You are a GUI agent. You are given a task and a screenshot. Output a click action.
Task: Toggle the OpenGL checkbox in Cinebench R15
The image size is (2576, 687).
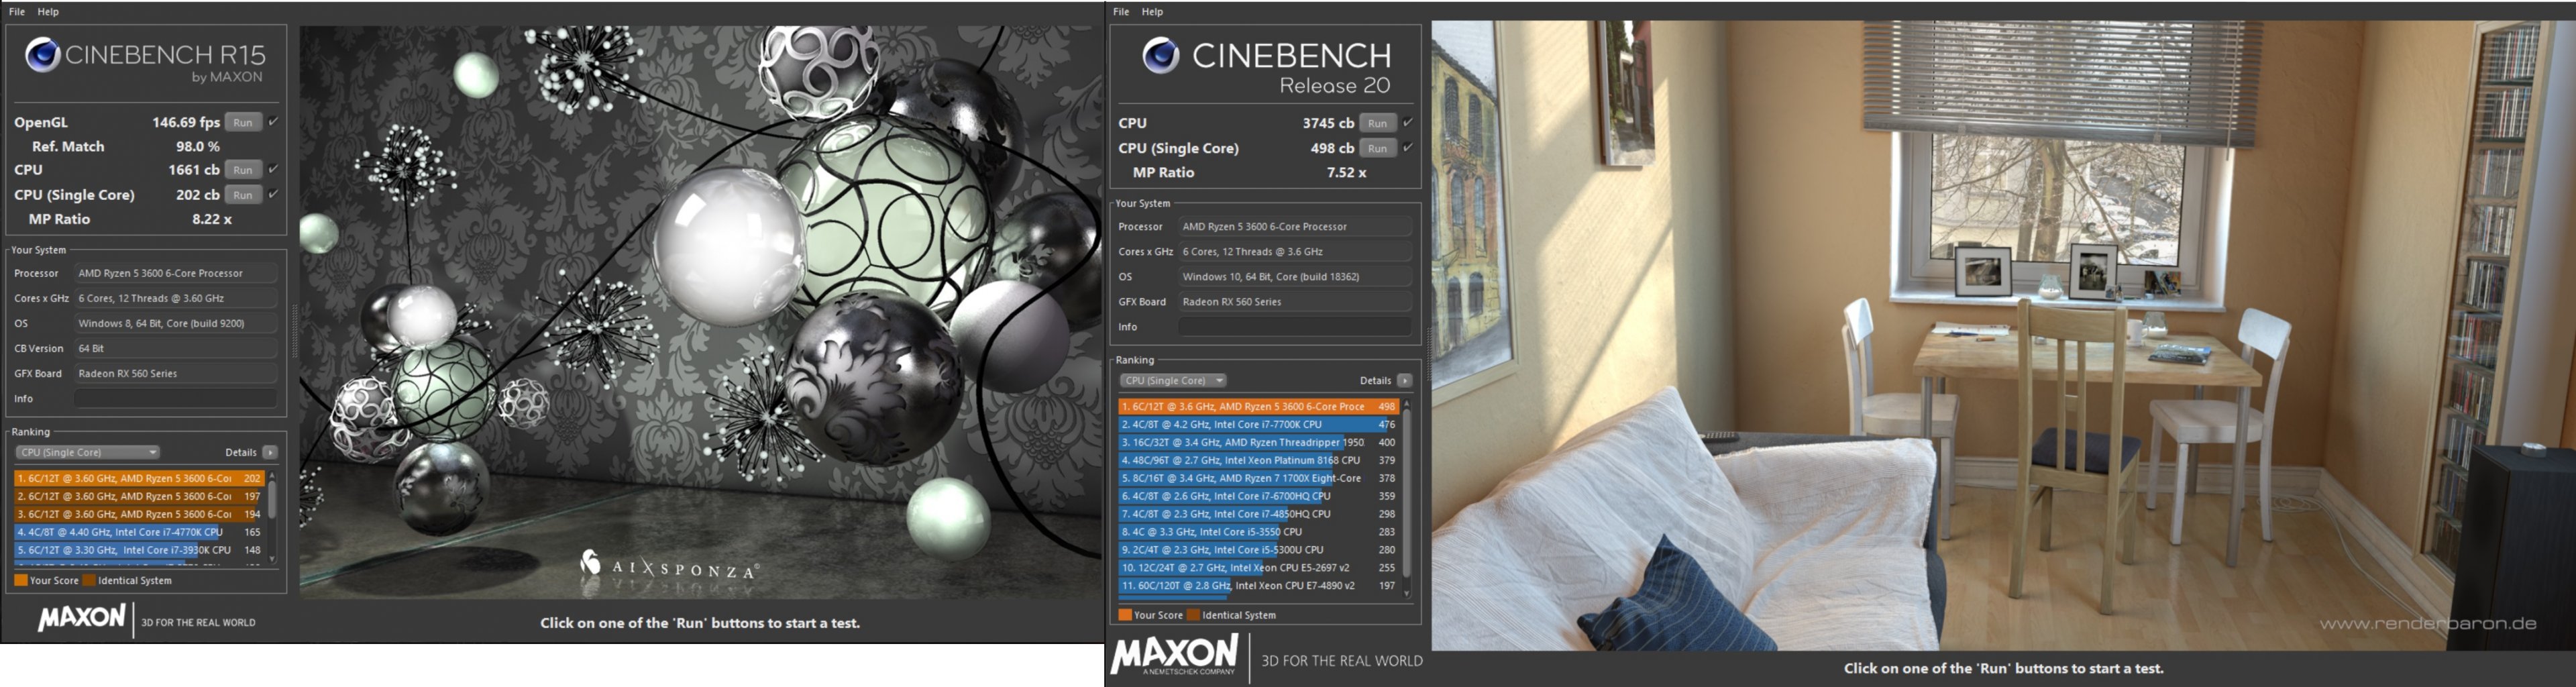tap(273, 122)
